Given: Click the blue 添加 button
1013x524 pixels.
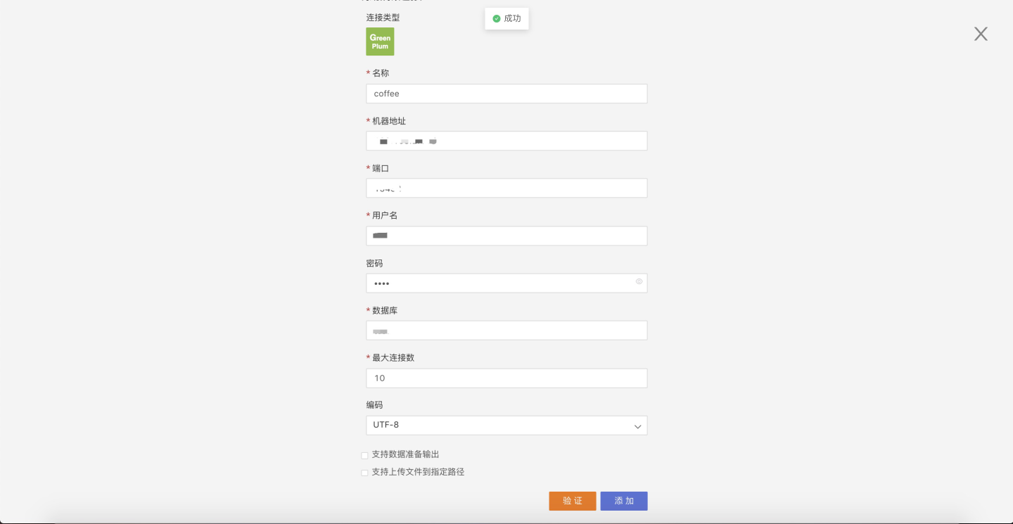Looking at the screenshot, I should click(623, 501).
